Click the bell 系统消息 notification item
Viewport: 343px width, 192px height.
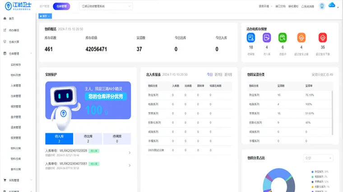click(x=307, y=6)
